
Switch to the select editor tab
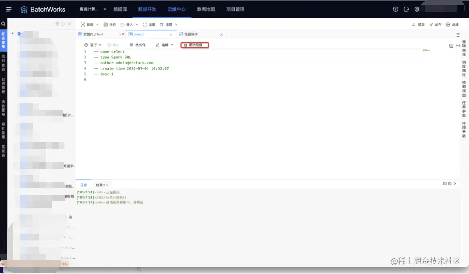coord(138,34)
